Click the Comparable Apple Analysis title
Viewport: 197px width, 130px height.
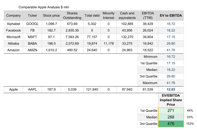tap(44, 7)
